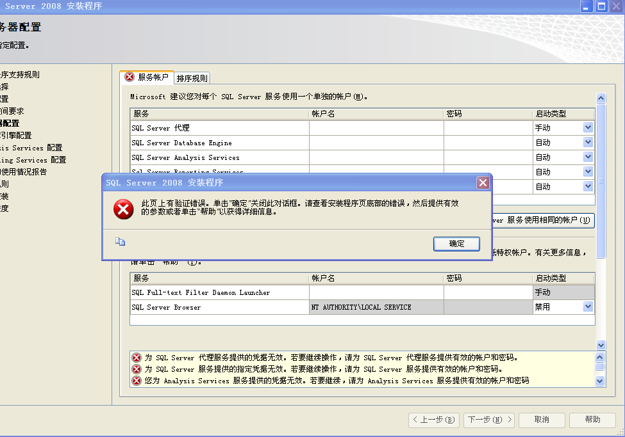This screenshot has height=437, width=625.
Task: Open startup type dropdown for SQL Server 代理
Action: (x=588, y=128)
